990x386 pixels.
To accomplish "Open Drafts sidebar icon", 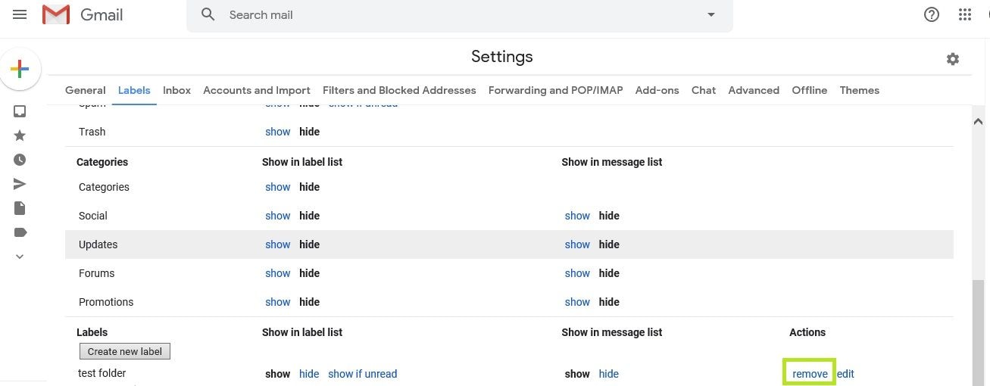I will pos(20,208).
